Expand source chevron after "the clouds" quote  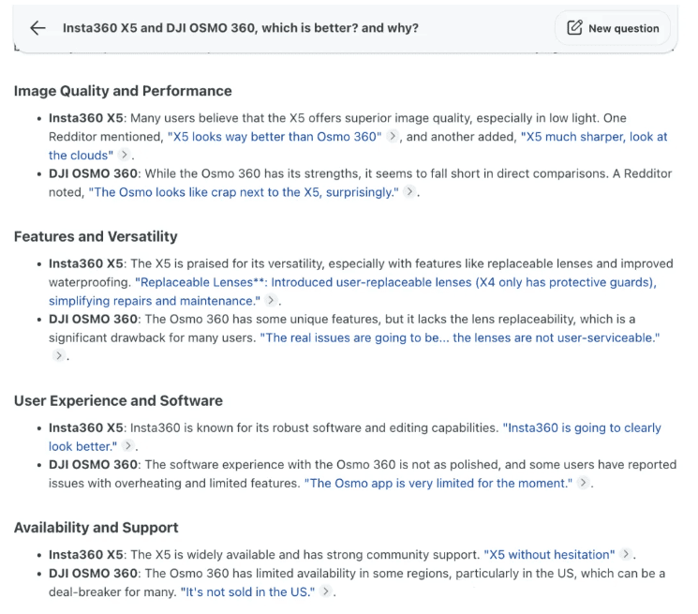[125, 155]
